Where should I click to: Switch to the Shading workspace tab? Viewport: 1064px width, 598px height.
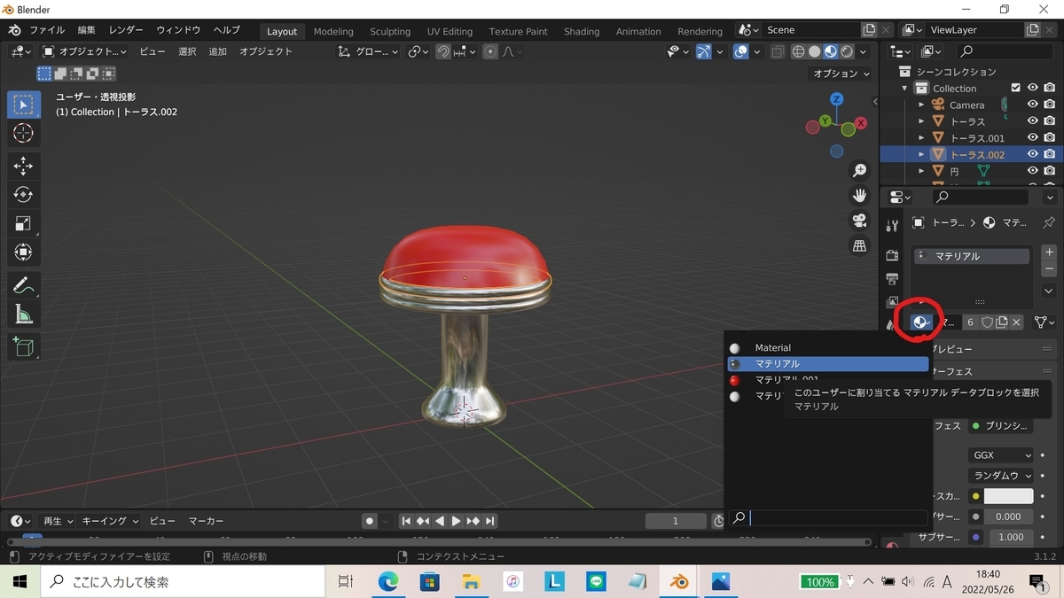click(582, 31)
